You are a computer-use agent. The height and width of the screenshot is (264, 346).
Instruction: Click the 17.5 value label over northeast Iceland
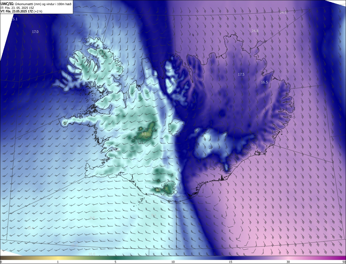tap(241, 74)
